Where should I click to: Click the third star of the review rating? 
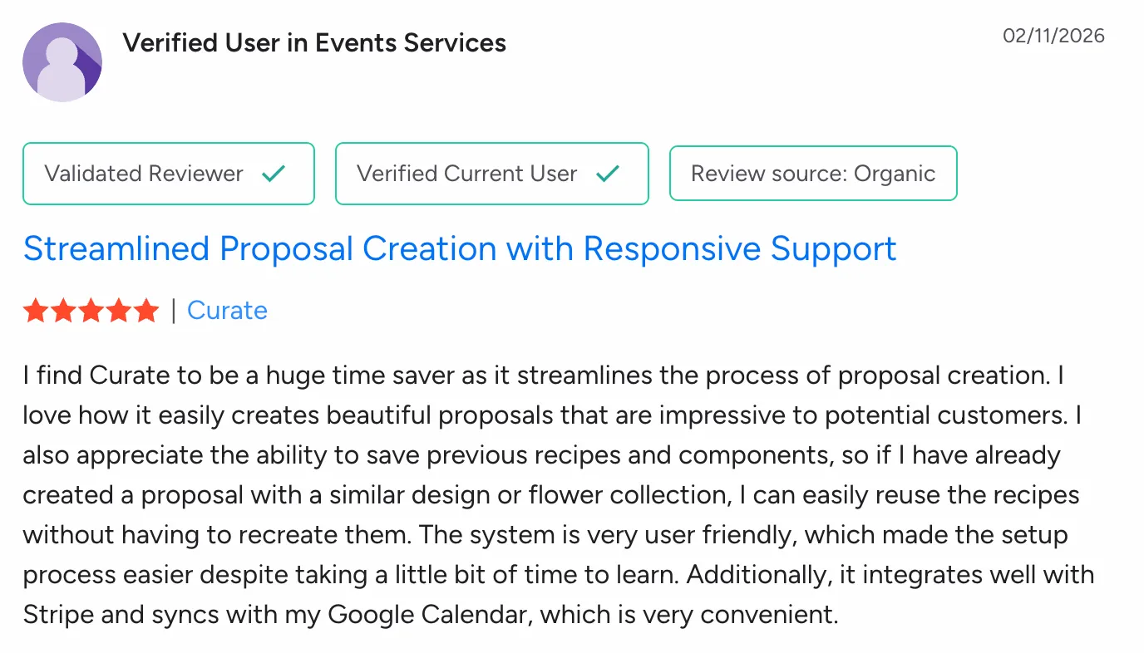click(x=91, y=309)
